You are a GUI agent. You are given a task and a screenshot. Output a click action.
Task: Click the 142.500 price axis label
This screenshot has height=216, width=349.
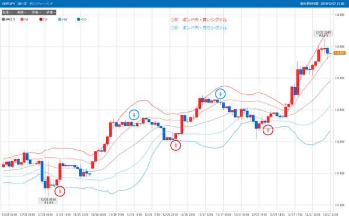(340, 110)
